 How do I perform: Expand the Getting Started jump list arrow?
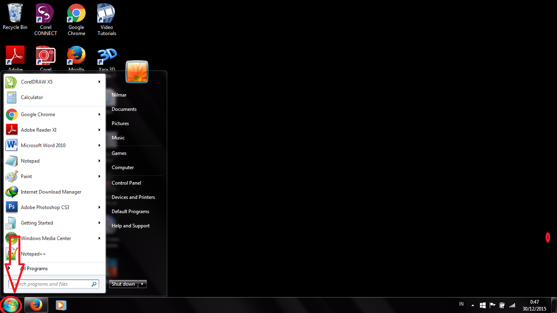[x=99, y=223]
